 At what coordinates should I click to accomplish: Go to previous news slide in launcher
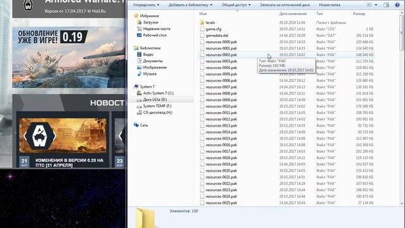tap(25, 136)
